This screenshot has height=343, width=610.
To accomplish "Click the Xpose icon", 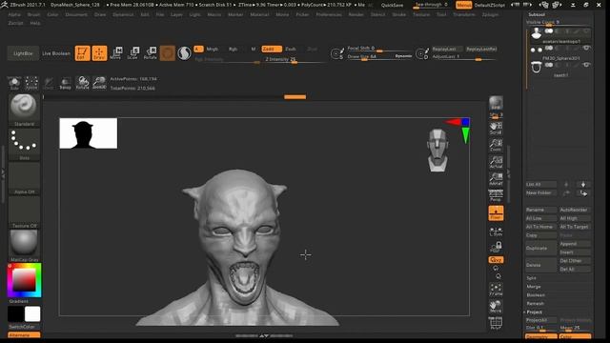I will [x=31, y=83].
